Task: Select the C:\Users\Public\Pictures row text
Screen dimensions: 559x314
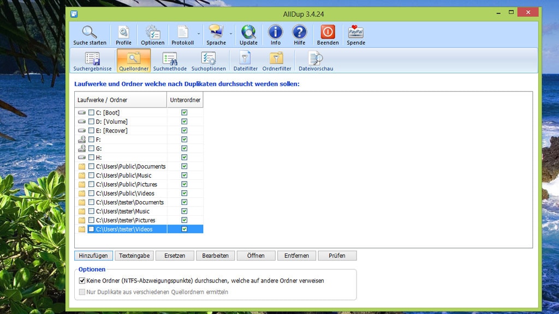Action: pos(127,184)
